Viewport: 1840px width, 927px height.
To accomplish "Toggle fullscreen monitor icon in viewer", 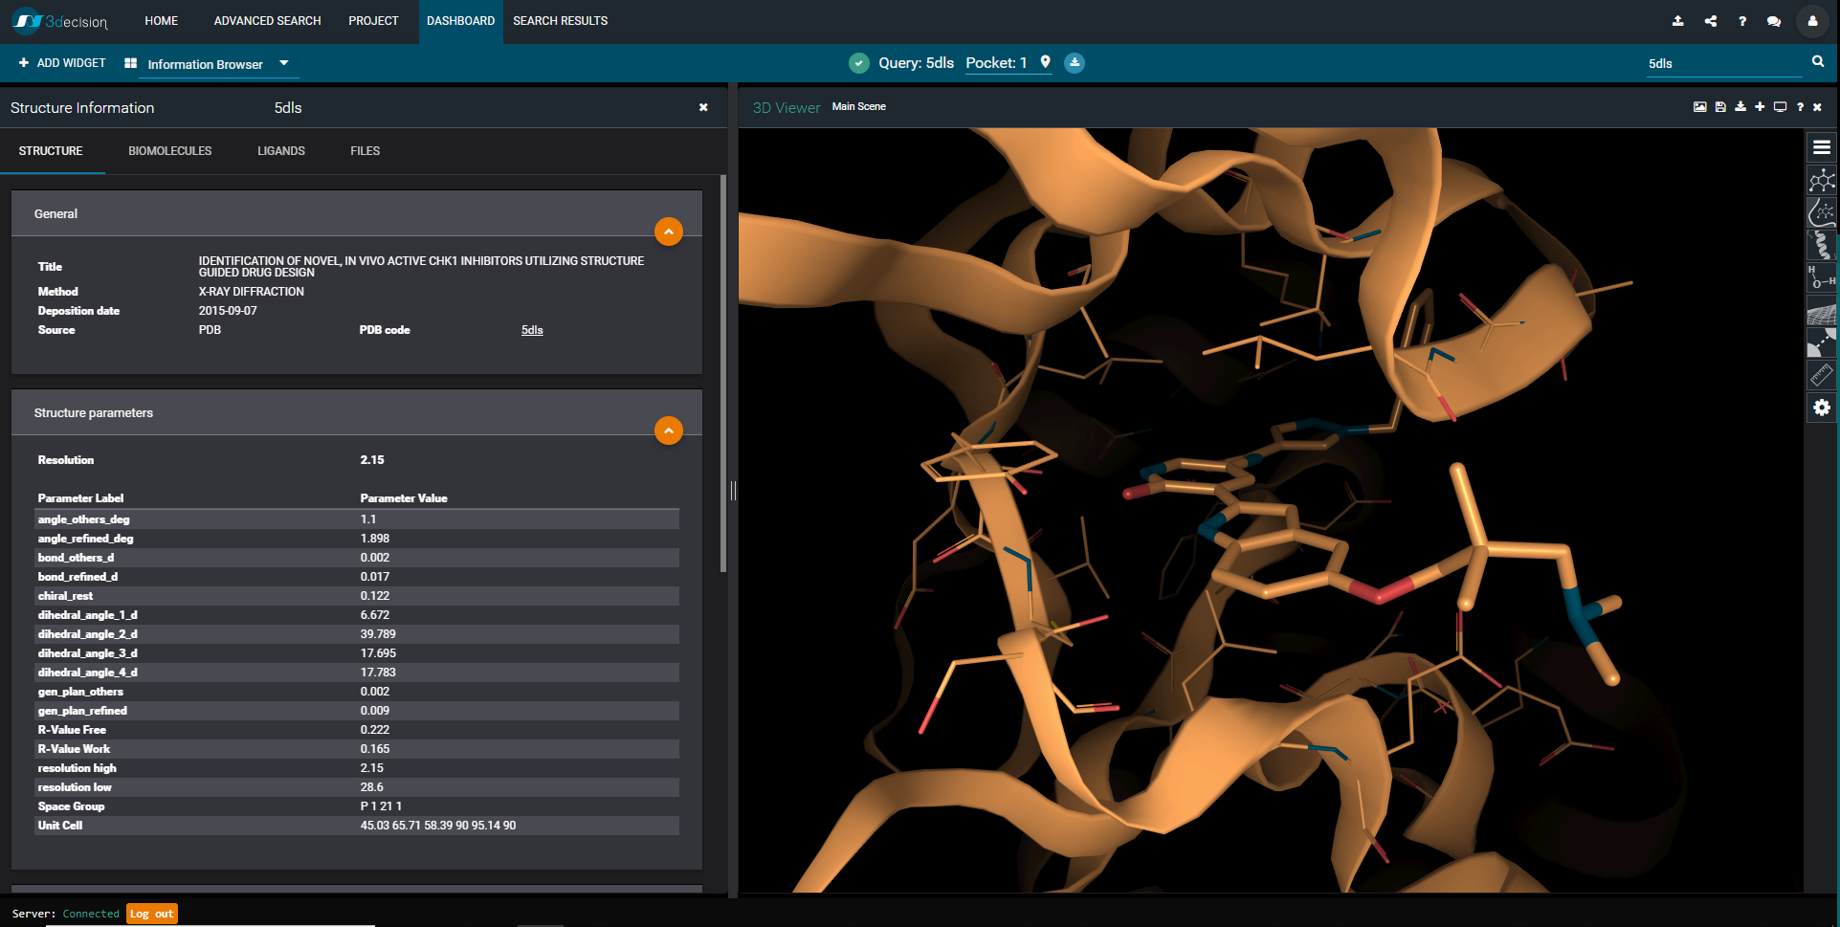I will point(1780,107).
